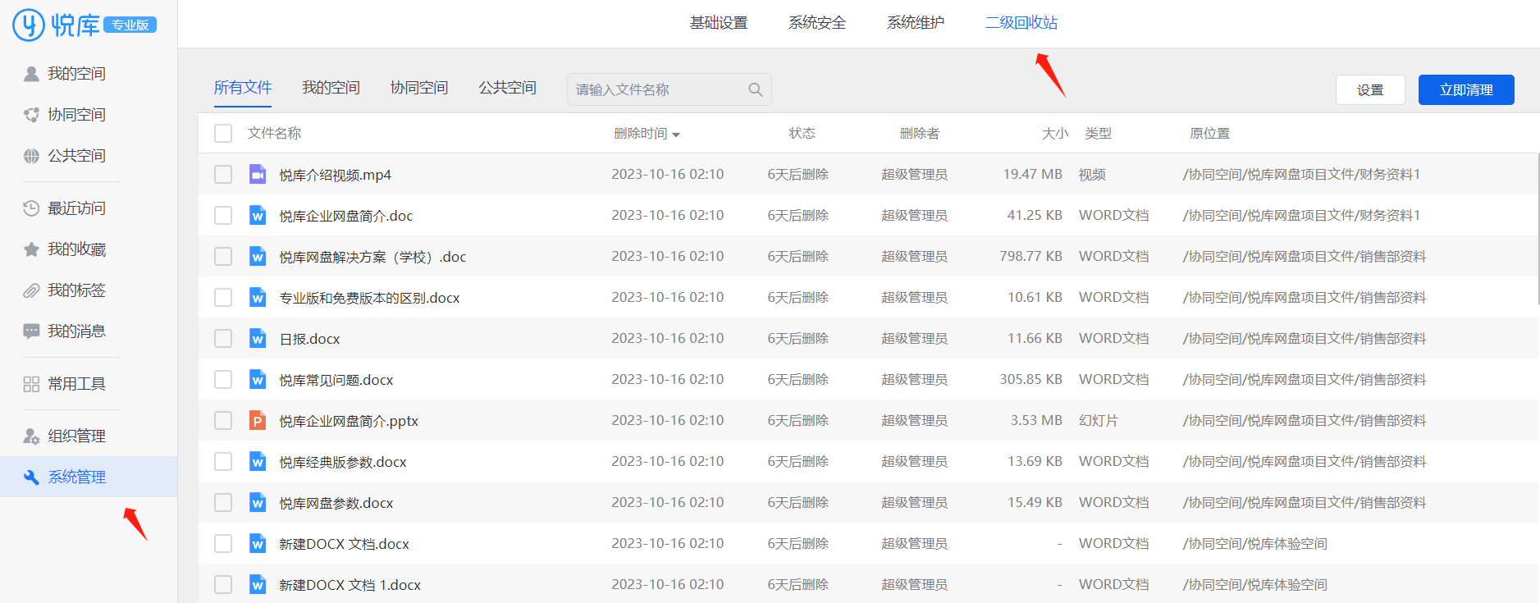Open 我的收藏 star icon
This screenshot has height=603, width=1540.
(31, 249)
